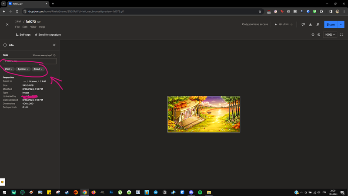Expand the Share button dropdown arrow
Image resolution: width=348 pixels, height=196 pixels.
[341, 24]
